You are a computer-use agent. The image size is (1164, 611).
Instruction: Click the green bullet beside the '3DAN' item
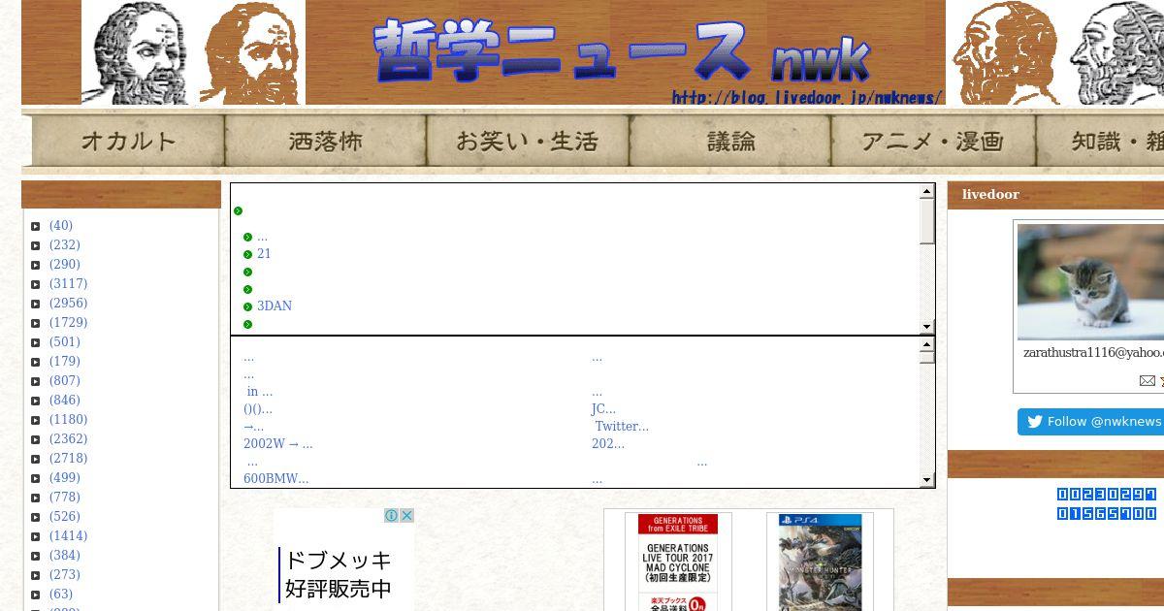tap(248, 307)
